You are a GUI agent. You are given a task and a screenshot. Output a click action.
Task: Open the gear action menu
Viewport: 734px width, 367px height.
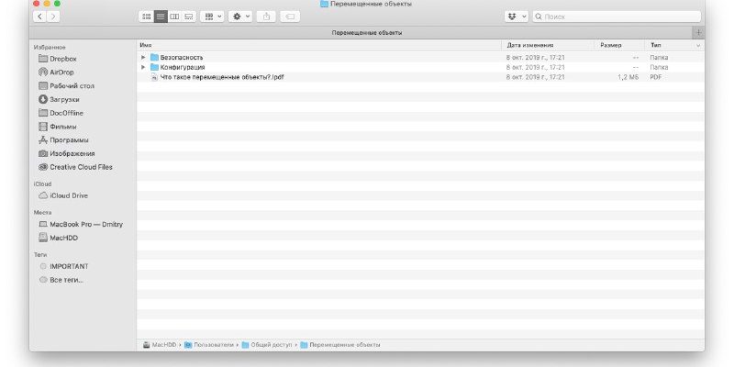coord(240,17)
